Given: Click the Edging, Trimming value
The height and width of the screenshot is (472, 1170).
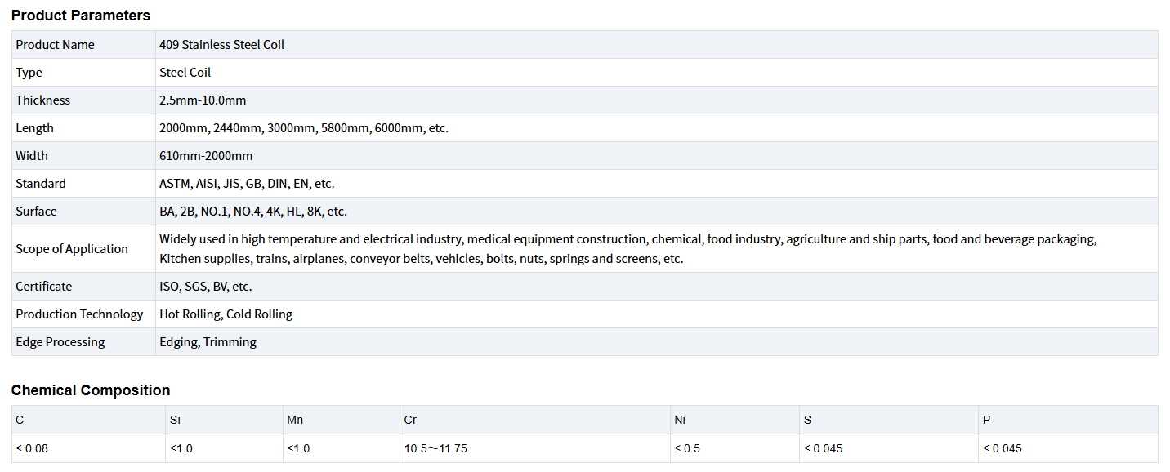Looking at the screenshot, I should tap(208, 342).
